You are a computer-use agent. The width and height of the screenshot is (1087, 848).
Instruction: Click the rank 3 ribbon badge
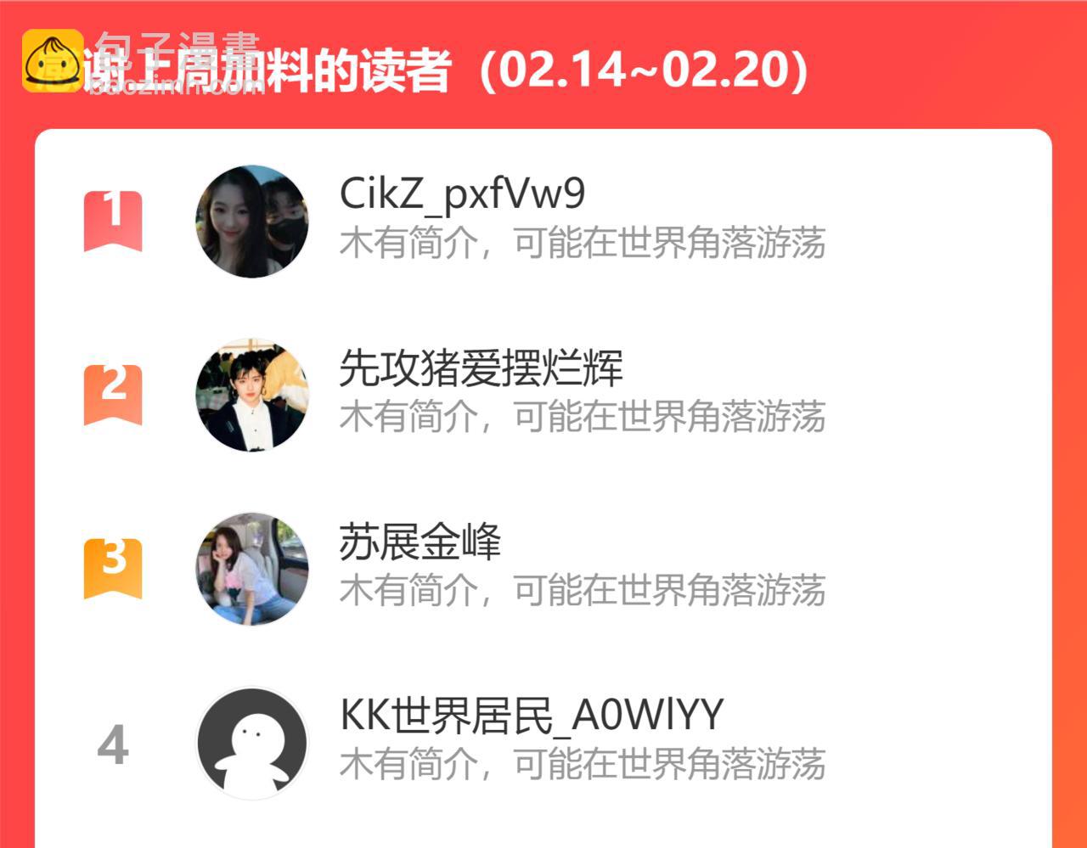113,569
